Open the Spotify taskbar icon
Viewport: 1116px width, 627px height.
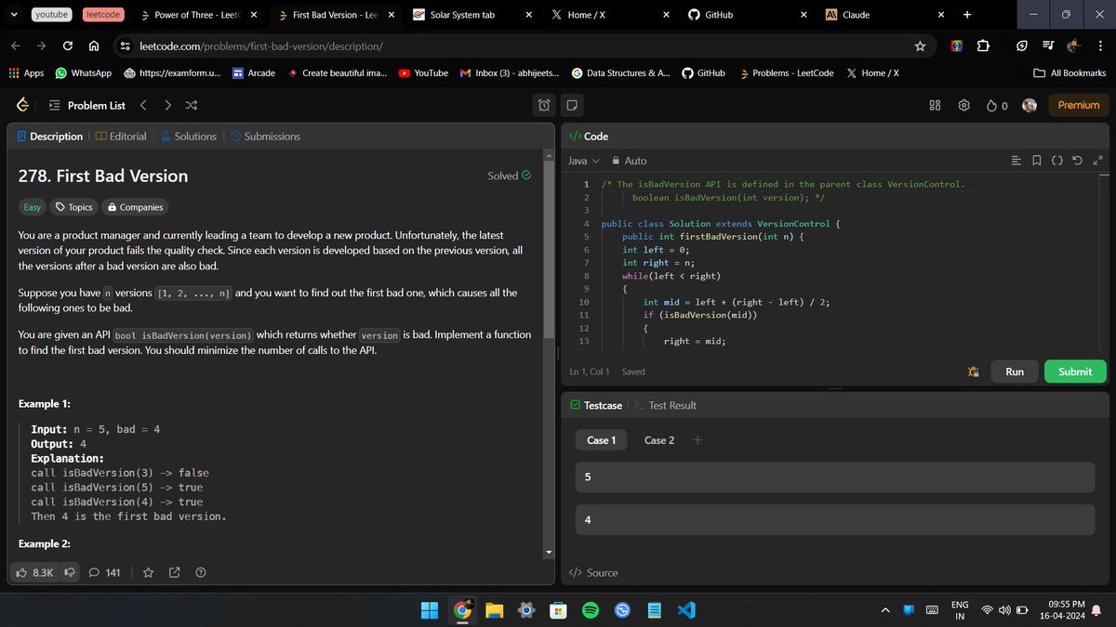coord(590,610)
